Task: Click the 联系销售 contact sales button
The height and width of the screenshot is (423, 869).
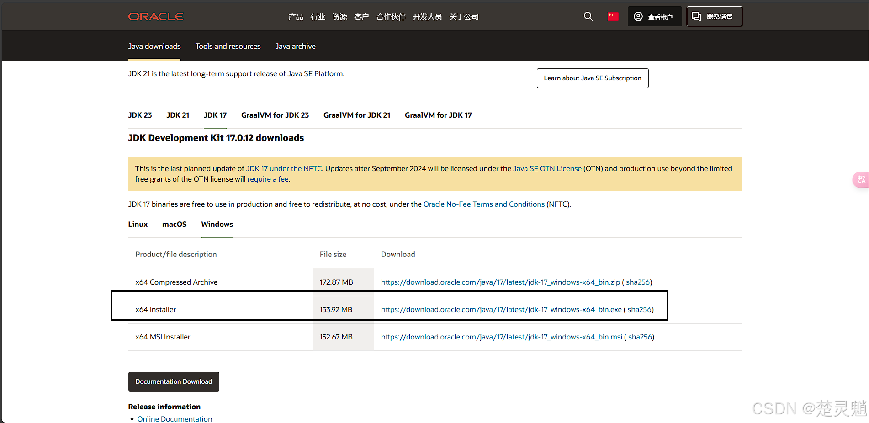Action: 714,16
